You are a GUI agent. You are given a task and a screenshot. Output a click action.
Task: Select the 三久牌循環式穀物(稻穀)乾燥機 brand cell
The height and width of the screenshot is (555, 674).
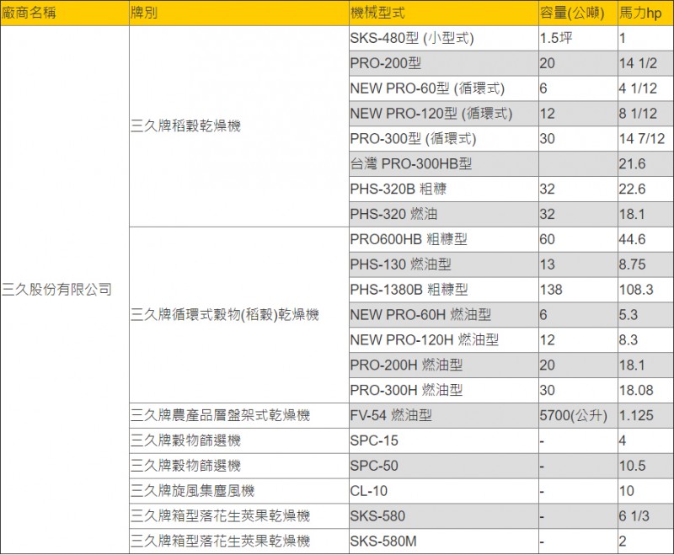click(239, 315)
